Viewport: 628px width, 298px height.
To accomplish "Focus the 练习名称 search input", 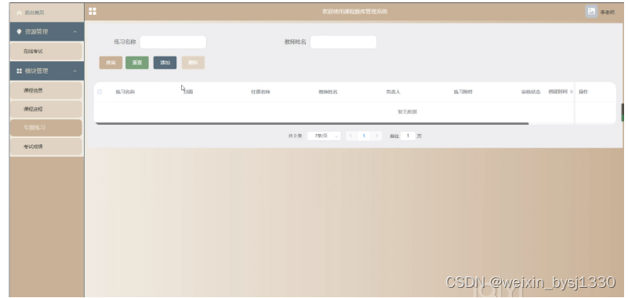I will coord(173,42).
